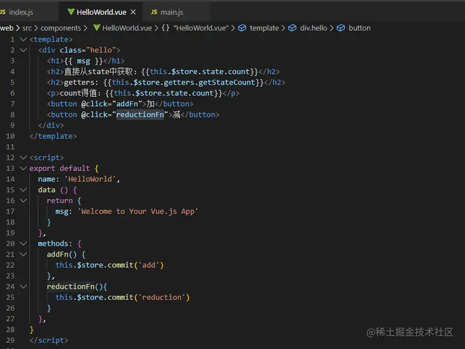Click the cube icon before 'div.hello'
The height and width of the screenshot is (349, 465).
pyautogui.click(x=292, y=28)
